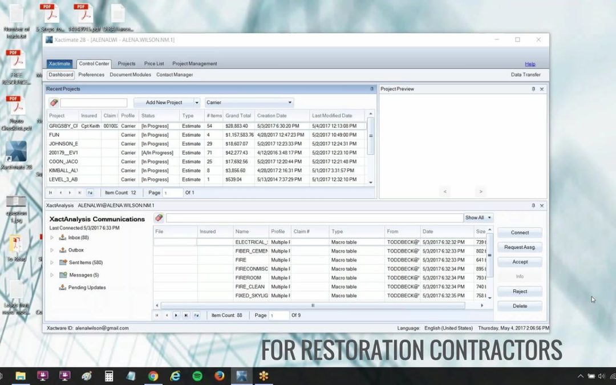The width and height of the screenshot is (616, 385).
Task: Click the Add New Project button
Action: 164,103
